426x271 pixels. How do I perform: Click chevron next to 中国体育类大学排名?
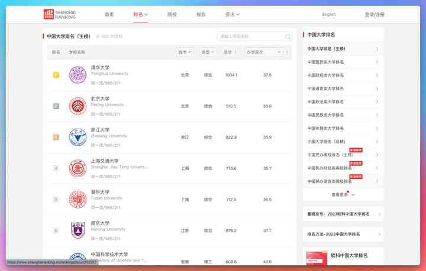point(377,129)
